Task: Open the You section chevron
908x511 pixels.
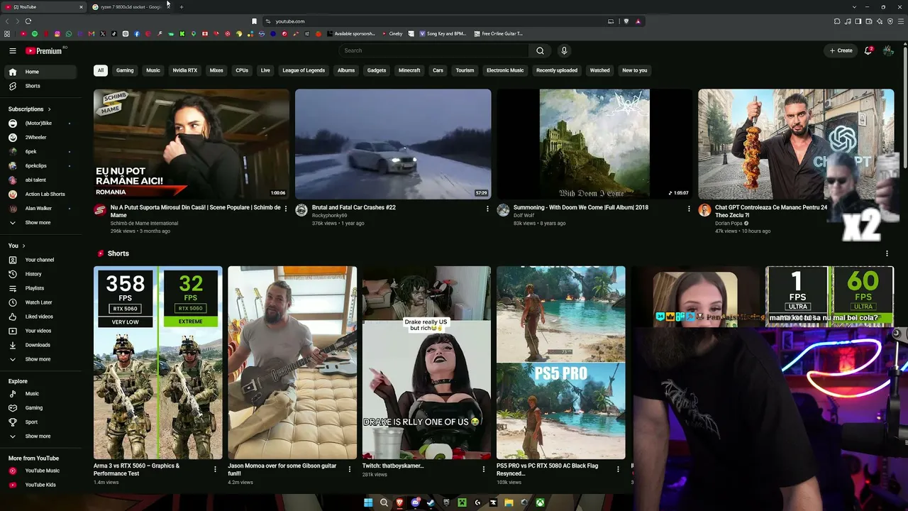Action: (x=23, y=246)
